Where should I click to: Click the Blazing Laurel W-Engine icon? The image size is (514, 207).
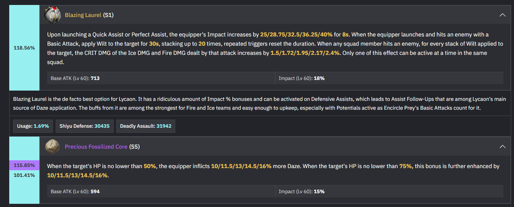52,15
